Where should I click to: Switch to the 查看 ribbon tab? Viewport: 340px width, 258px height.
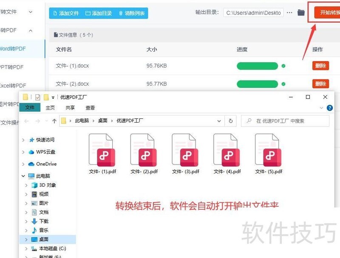click(x=90, y=108)
